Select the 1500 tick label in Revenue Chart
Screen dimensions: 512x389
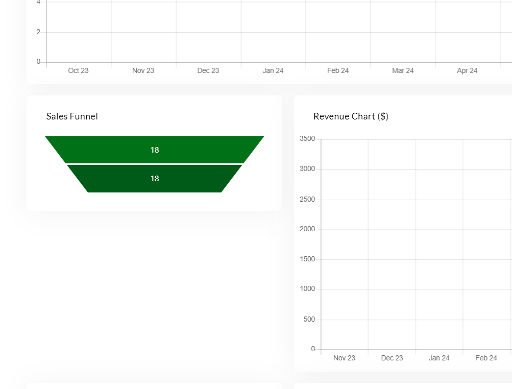tap(307, 259)
